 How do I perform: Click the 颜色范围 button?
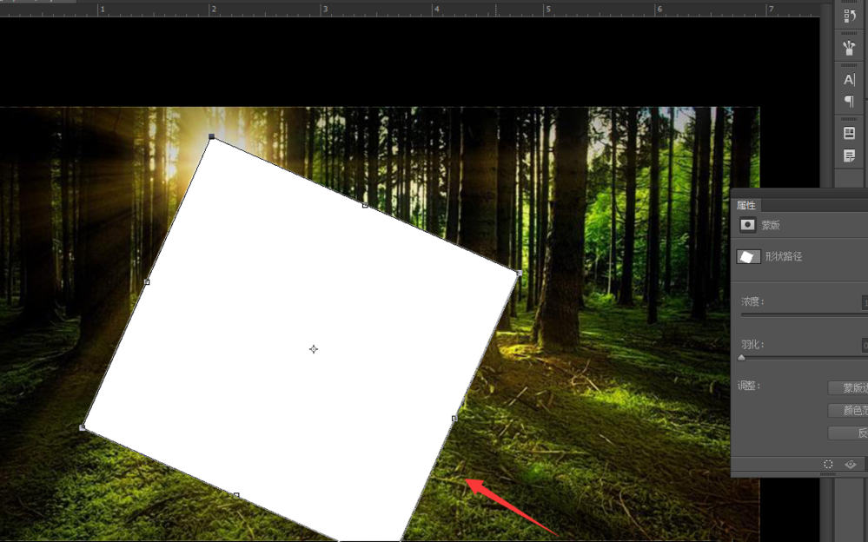848,410
